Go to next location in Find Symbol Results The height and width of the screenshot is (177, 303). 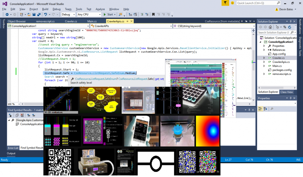[x=34, y=115]
